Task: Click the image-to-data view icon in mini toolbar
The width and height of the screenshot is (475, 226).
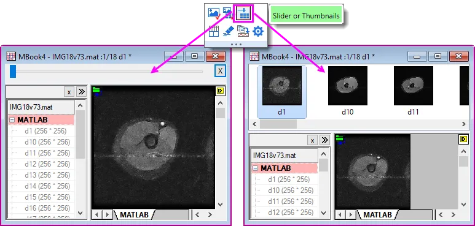Action: pos(227,13)
